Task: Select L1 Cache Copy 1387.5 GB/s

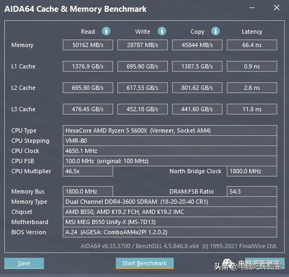Action: (x=197, y=66)
